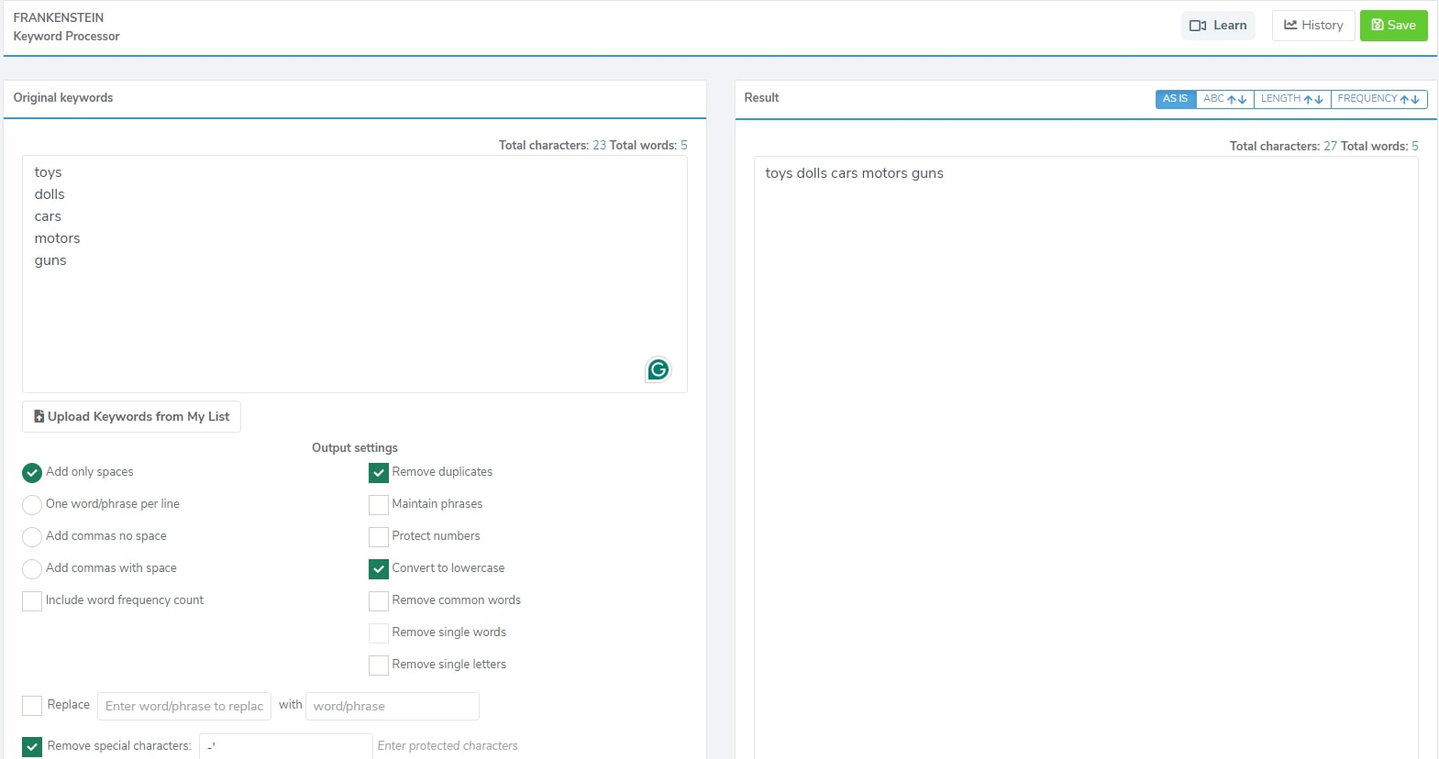Click the 'Output settings' heading
This screenshot has width=1439, height=759.
pos(355,447)
